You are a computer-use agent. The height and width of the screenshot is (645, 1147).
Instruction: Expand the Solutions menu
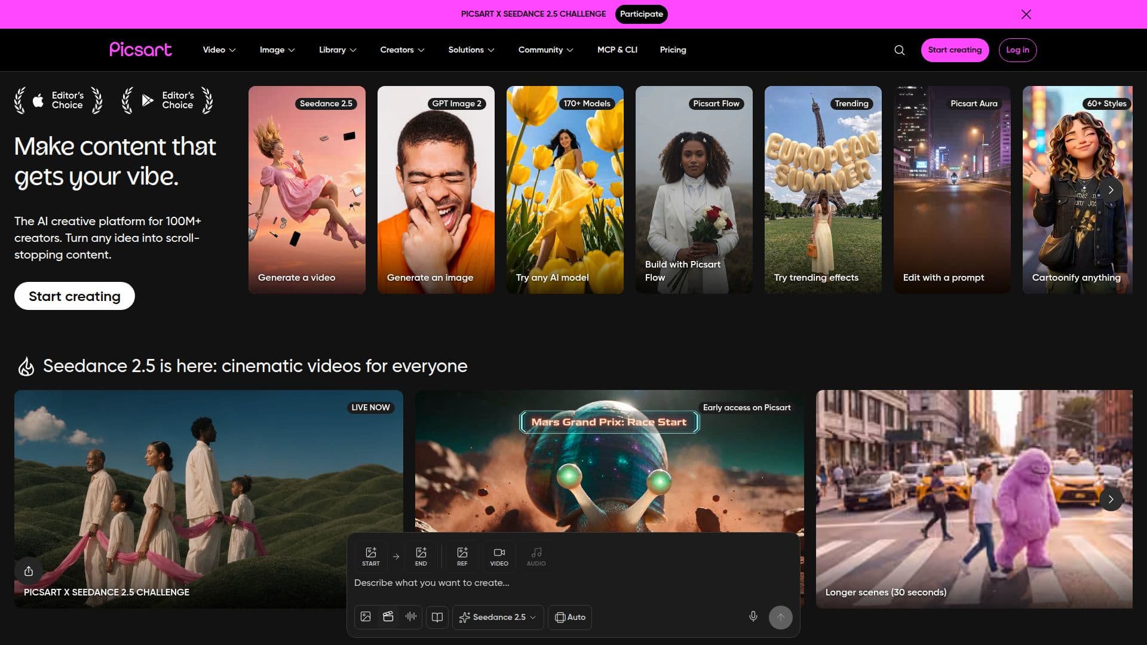click(x=471, y=50)
